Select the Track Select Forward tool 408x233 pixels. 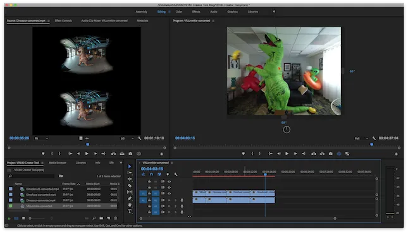[130, 173]
